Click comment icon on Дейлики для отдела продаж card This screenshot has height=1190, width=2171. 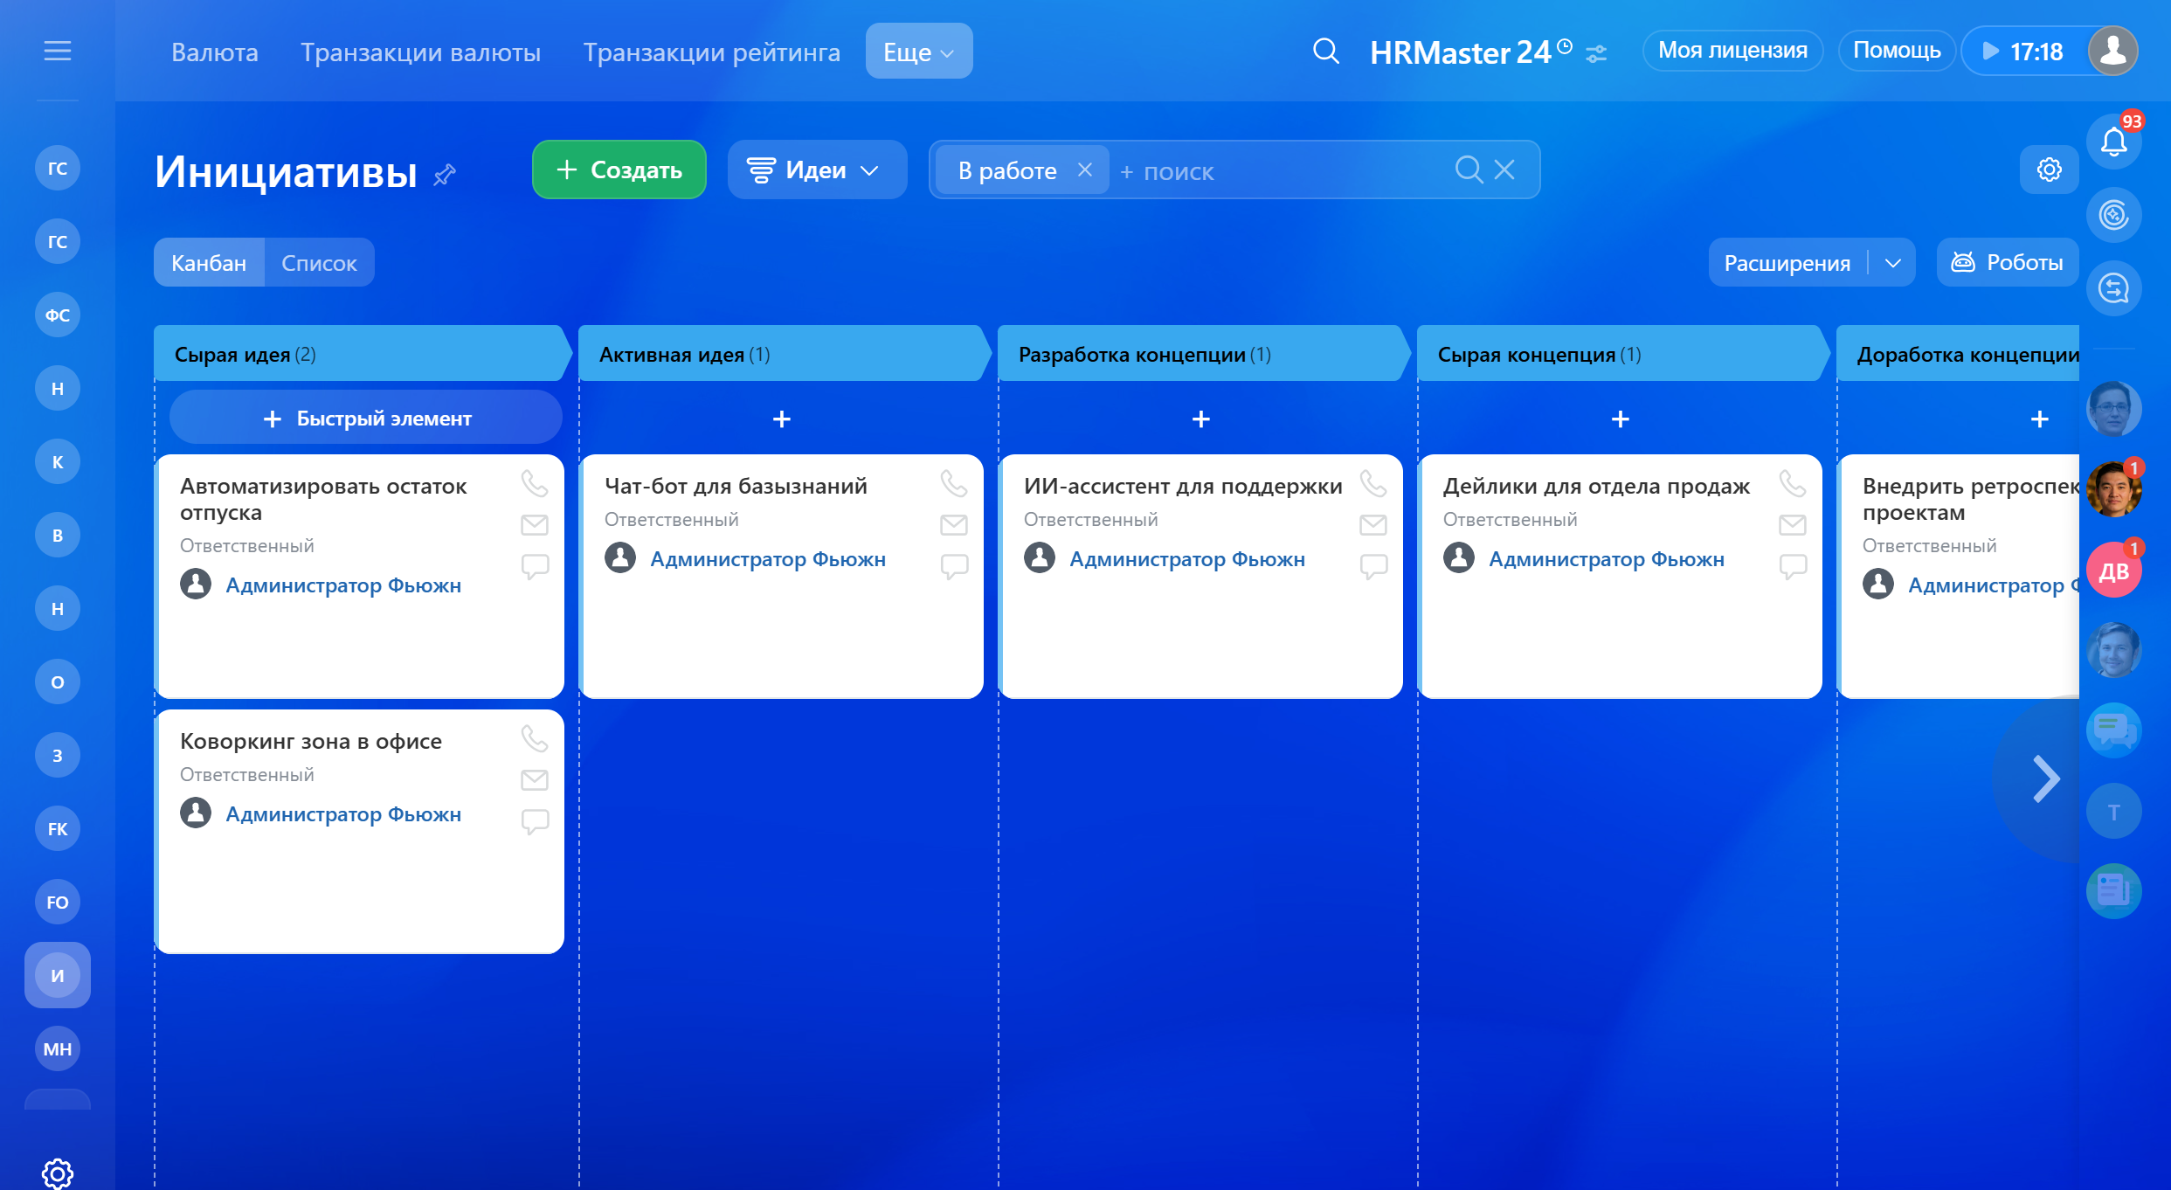click(1793, 566)
